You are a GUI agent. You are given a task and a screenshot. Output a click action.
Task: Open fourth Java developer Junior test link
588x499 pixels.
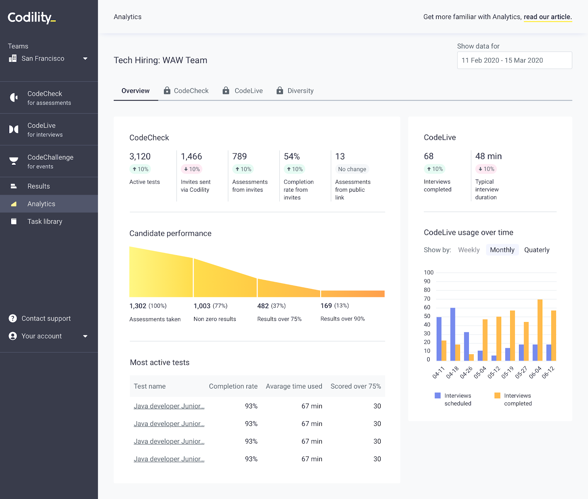tap(169, 459)
